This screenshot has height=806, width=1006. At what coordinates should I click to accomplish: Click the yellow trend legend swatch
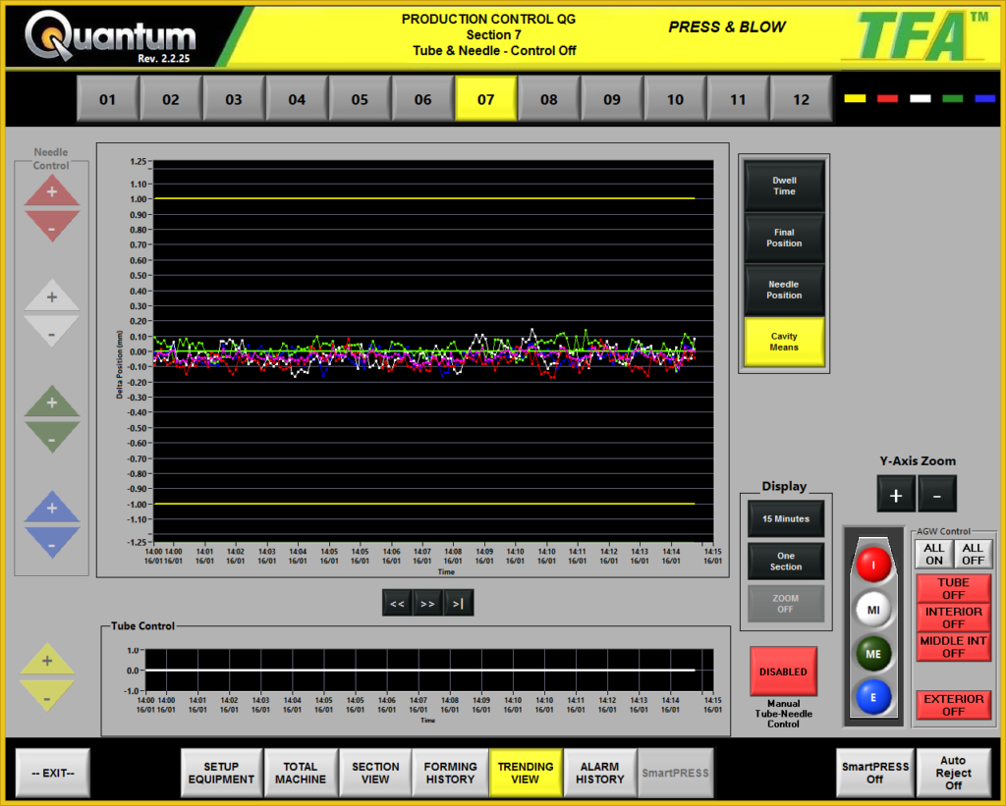coord(857,98)
